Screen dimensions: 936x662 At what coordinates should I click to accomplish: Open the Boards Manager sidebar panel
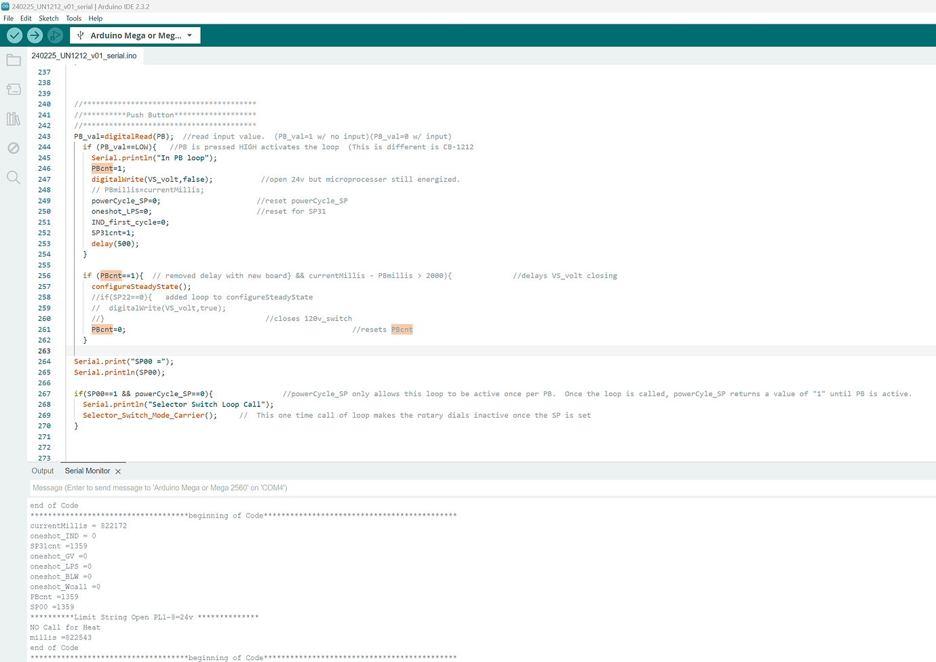pyautogui.click(x=14, y=89)
